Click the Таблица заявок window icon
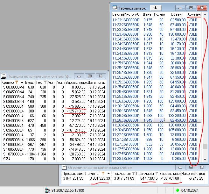This screenshot has height=194, width=209. [x=115, y=8]
